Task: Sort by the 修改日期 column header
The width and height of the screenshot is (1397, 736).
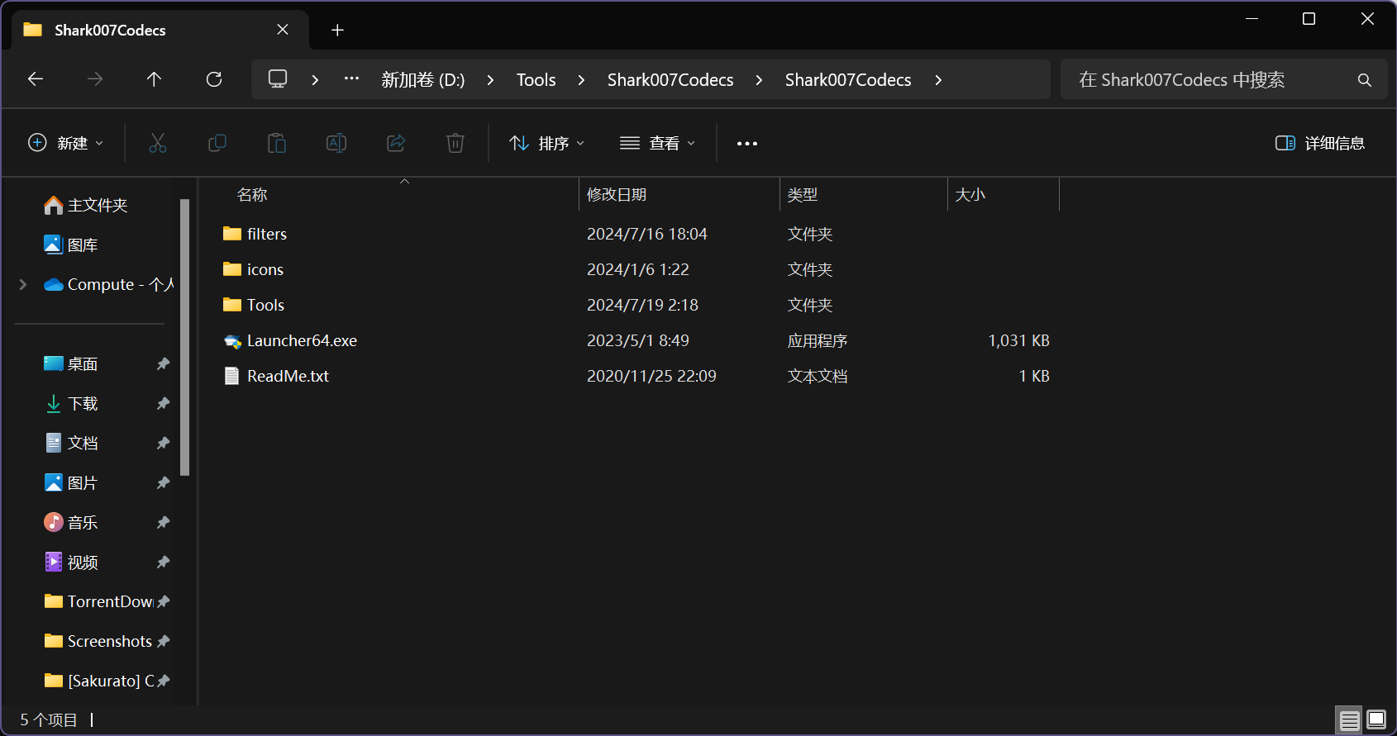Action: (617, 194)
